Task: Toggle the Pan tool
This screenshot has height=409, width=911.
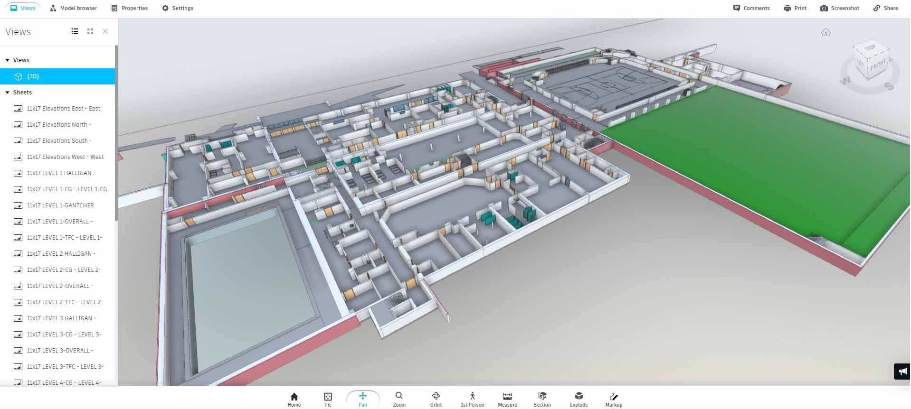Action: (x=362, y=399)
